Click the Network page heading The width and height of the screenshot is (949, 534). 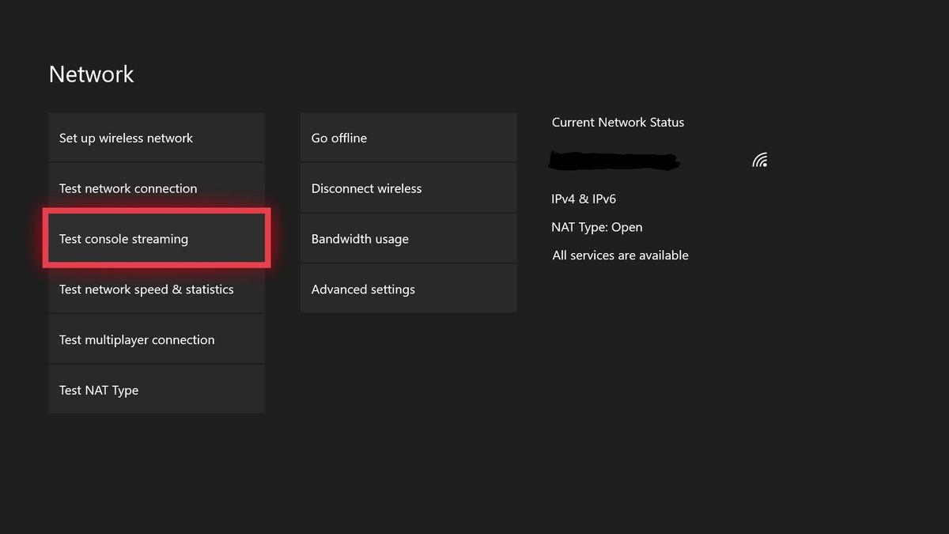click(x=91, y=74)
